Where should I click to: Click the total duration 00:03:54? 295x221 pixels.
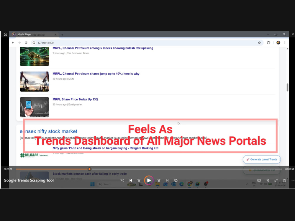[290, 169]
